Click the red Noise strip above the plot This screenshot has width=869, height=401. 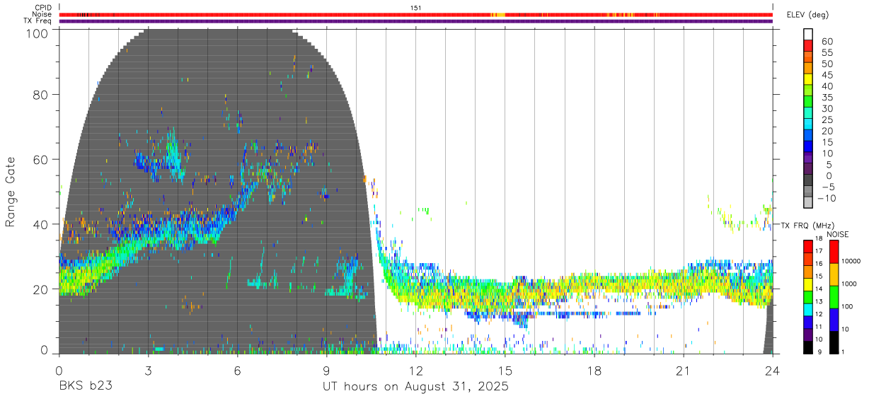coord(415,15)
